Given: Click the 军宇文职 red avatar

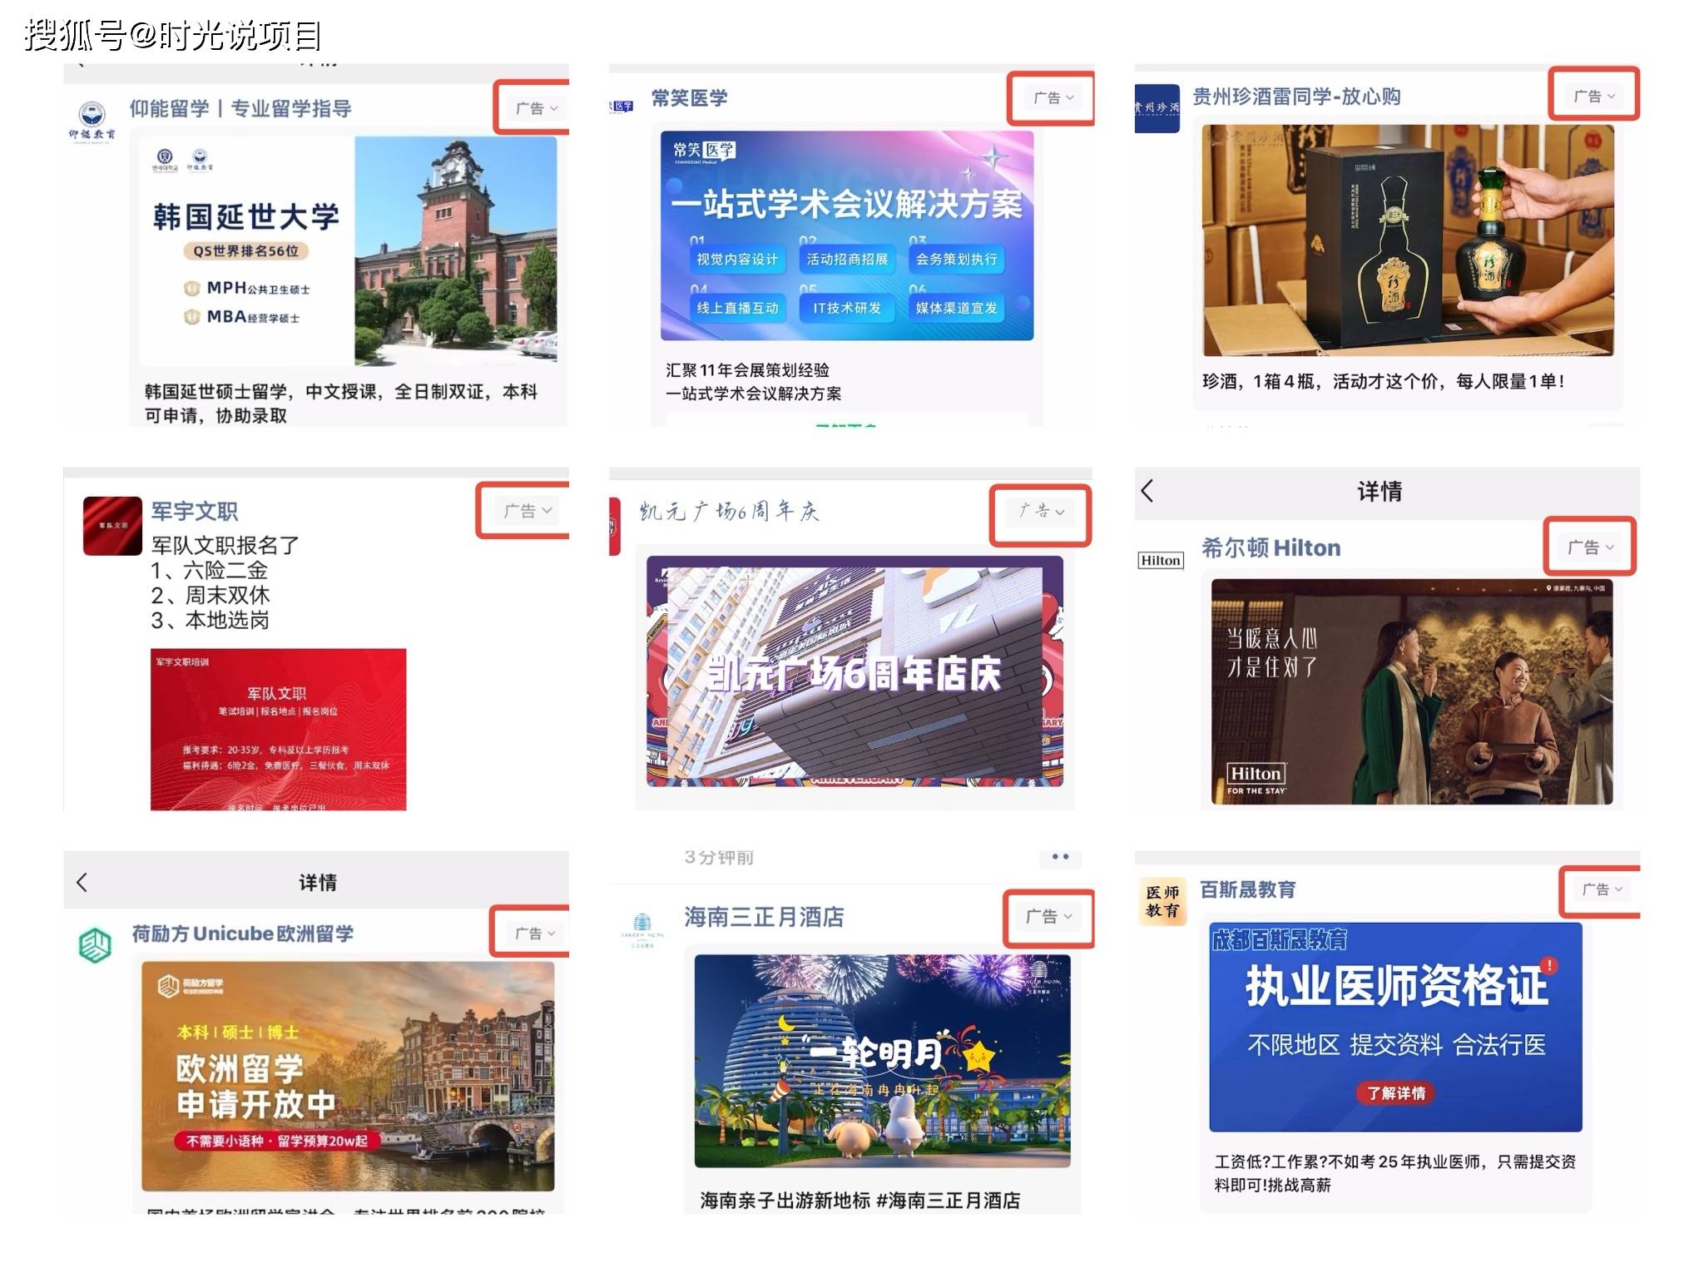Looking at the screenshot, I should click(x=112, y=526).
